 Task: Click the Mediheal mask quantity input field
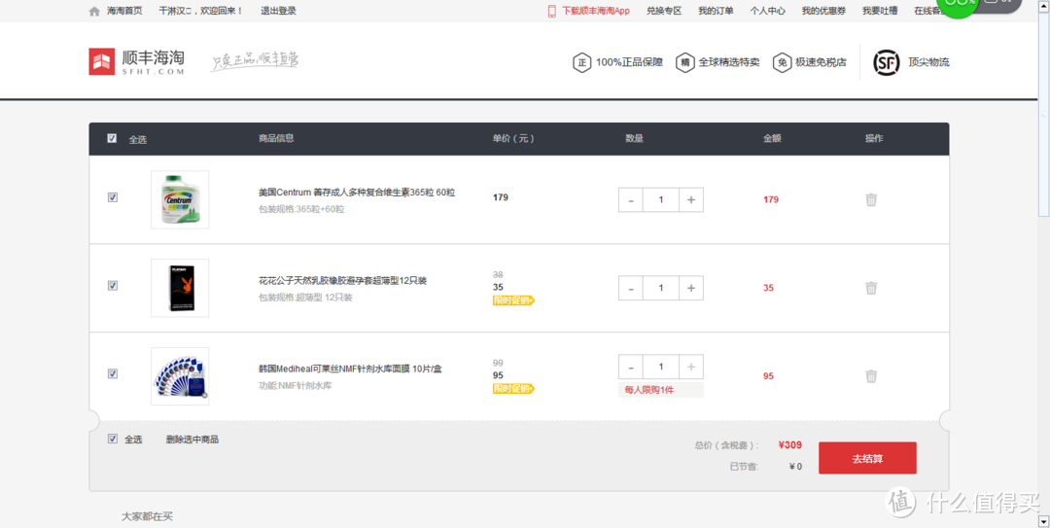tap(661, 367)
